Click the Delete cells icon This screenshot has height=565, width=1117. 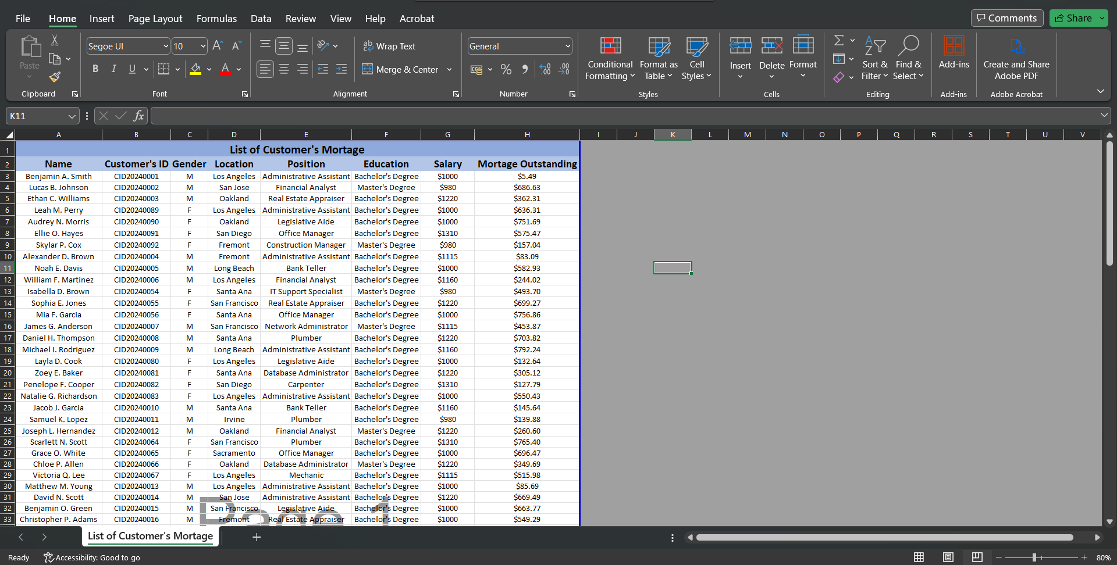[x=772, y=45]
